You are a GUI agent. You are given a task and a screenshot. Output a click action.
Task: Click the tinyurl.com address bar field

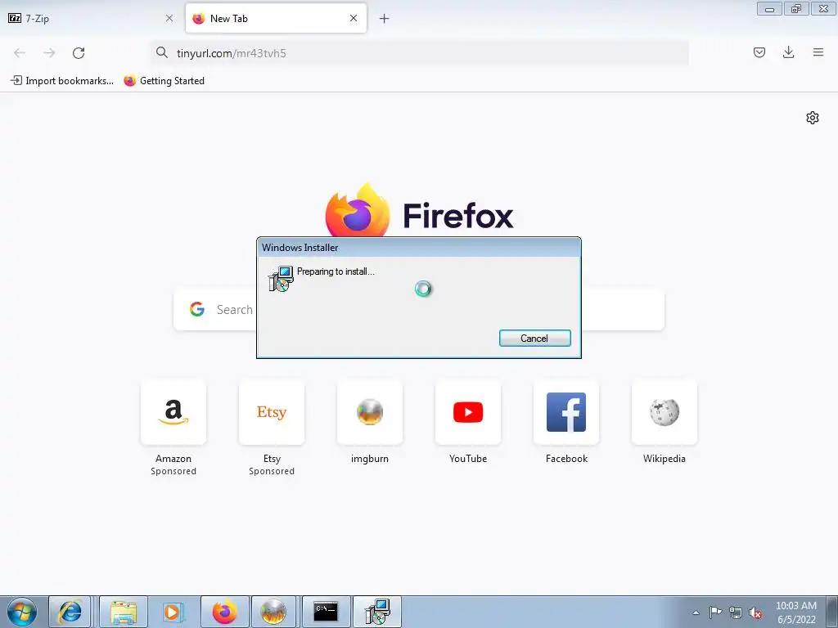click(420, 53)
